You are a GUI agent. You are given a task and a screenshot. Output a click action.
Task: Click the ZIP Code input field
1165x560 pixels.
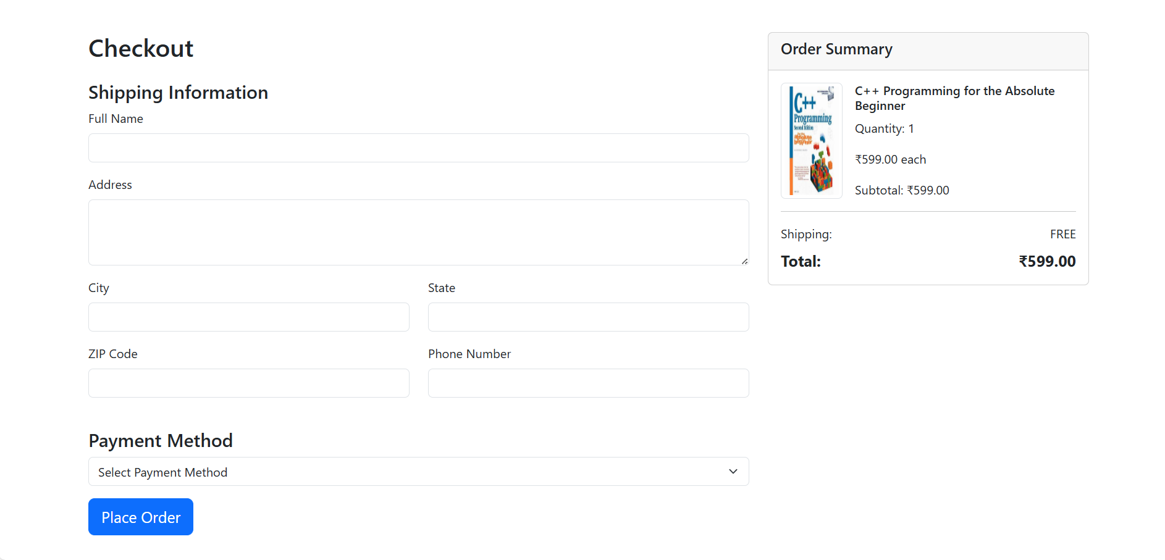point(248,383)
